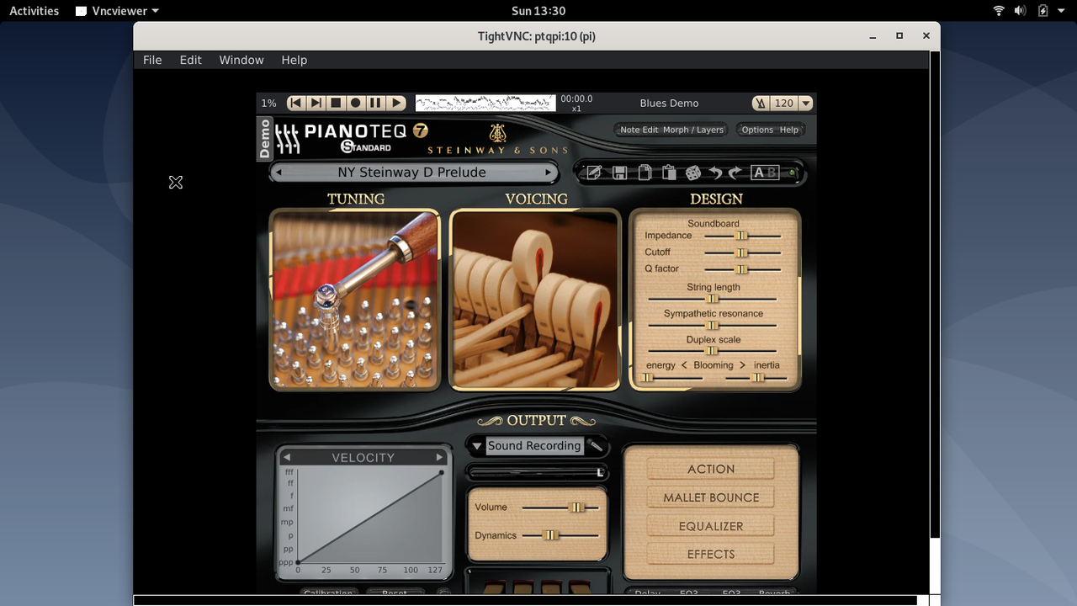Adjust the Blooming inertia slider
1077x606 pixels.
pyautogui.click(x=757, y=378)
